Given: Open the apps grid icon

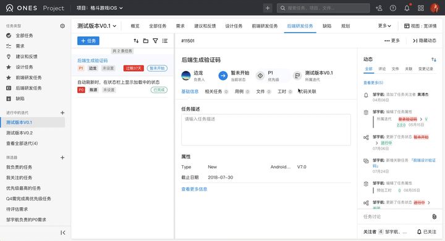Looking at the screenshot, I should click(421, 8).
